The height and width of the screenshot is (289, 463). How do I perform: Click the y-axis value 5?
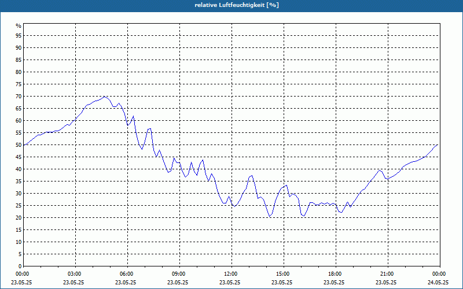(20, 254)
